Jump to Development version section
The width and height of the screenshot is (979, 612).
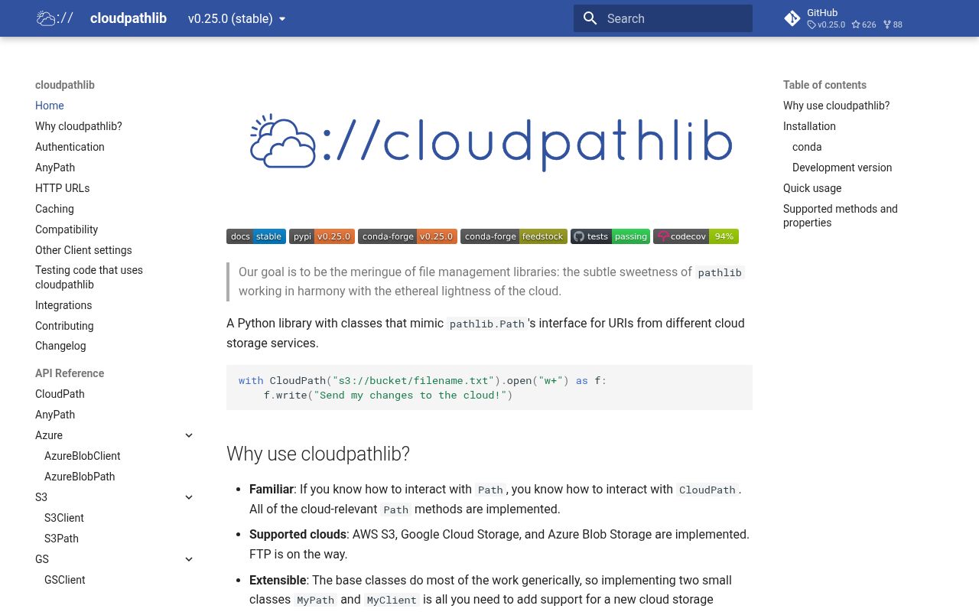click(842, 168)
